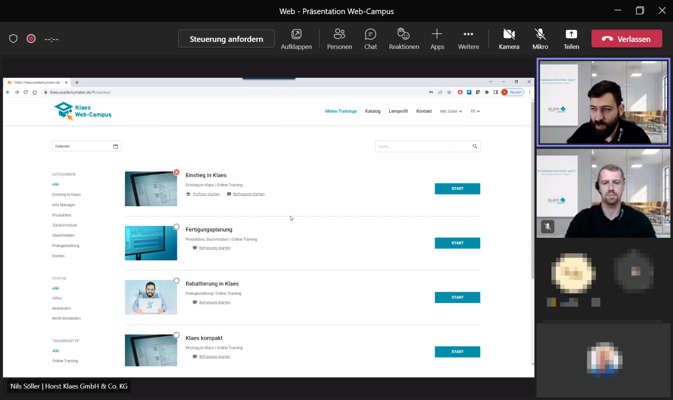Click Aufklappen pop-out icon

point(297,34)
